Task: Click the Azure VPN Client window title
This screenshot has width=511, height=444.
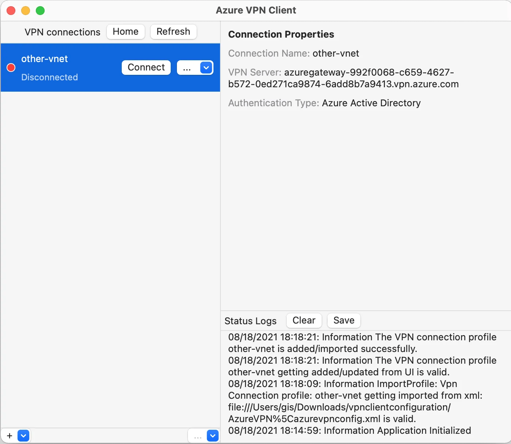Action: (256, 10)
